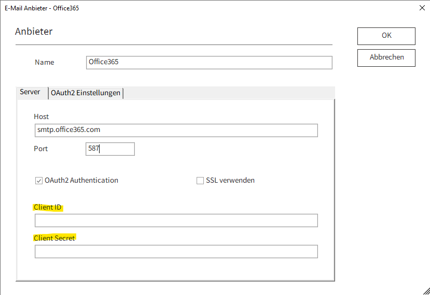
Task: Click the Abbrechen button
Action: coord(386,58)
